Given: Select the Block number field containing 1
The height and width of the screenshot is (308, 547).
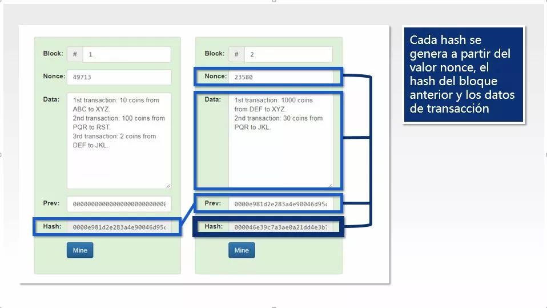Looking at the screenshot, I should coord(127,54).
